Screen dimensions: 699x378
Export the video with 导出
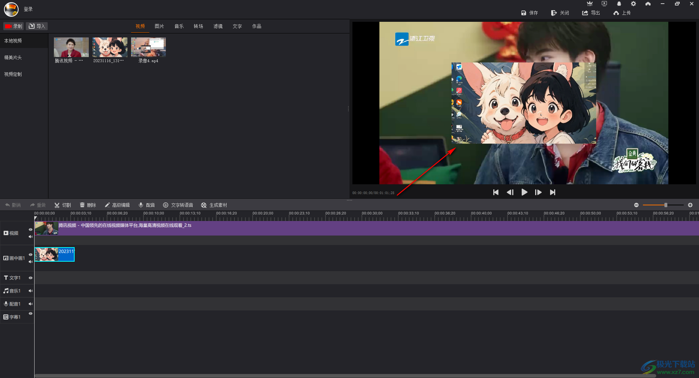click(591, 13)
